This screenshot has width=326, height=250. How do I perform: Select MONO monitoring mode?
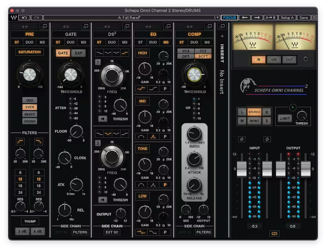(254, 121)
